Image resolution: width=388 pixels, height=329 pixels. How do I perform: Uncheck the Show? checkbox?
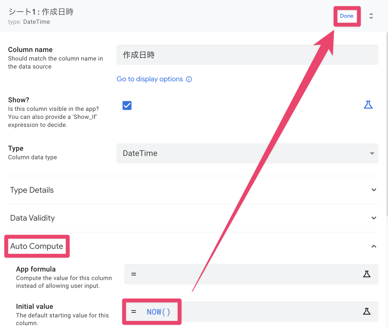[127, 105]
